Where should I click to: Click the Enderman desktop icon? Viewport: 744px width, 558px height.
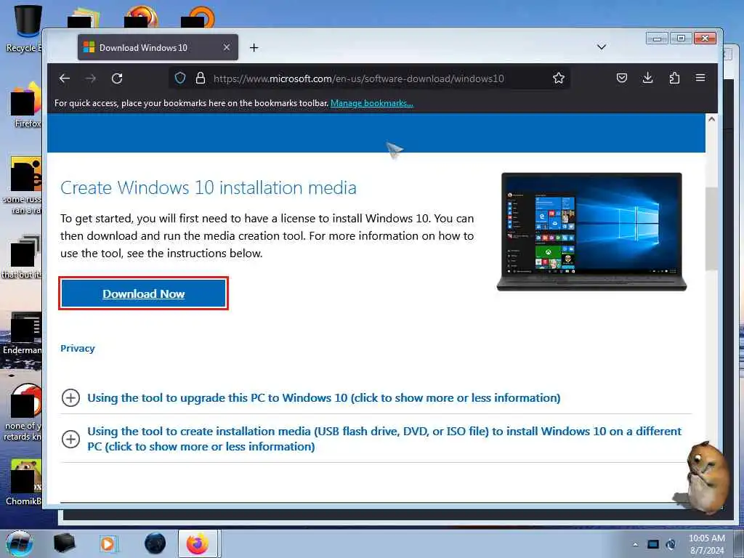(x=23, y=333)
